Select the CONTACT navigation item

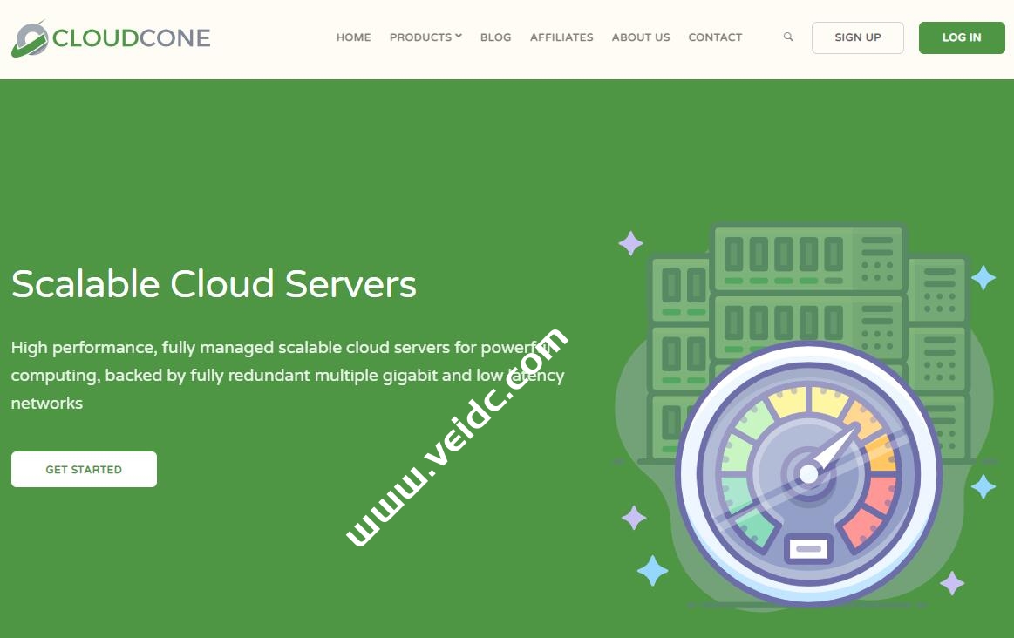[715, 37]
